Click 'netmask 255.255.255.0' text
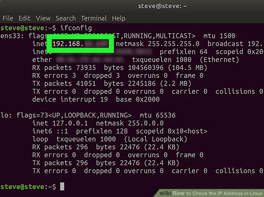 [158, 44]
